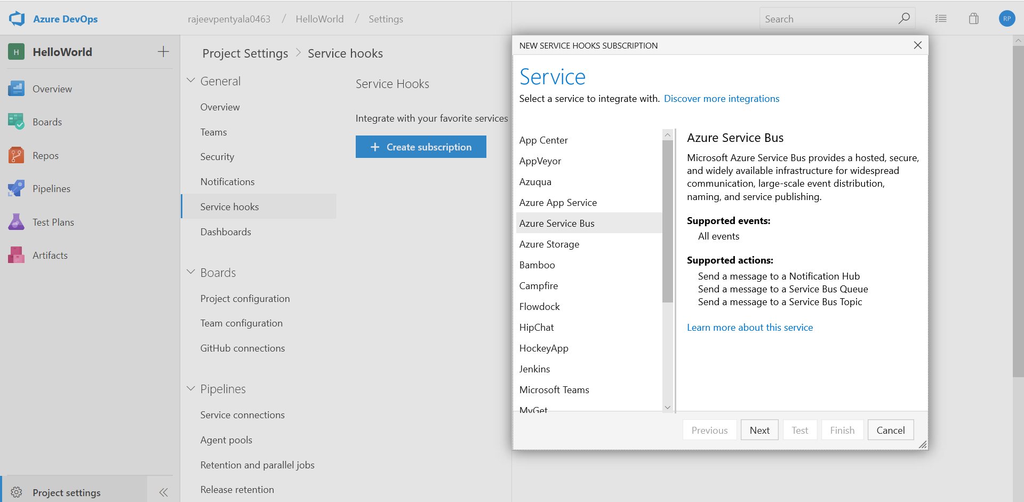
Task: Open the work items list icon in header
Action: pyautogui.click(x=941, y=19)
